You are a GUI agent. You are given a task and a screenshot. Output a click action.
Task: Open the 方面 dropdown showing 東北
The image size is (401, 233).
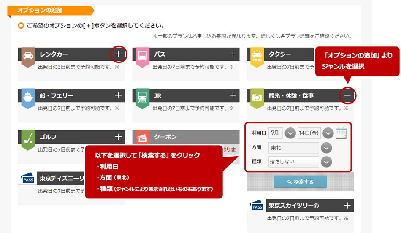326,148
